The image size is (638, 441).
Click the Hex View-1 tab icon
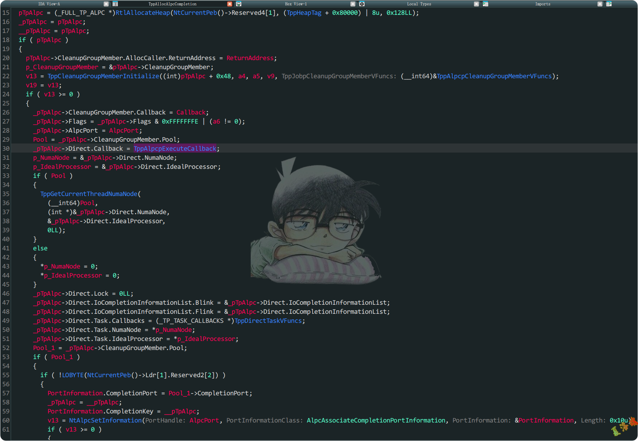pos(239,4)
